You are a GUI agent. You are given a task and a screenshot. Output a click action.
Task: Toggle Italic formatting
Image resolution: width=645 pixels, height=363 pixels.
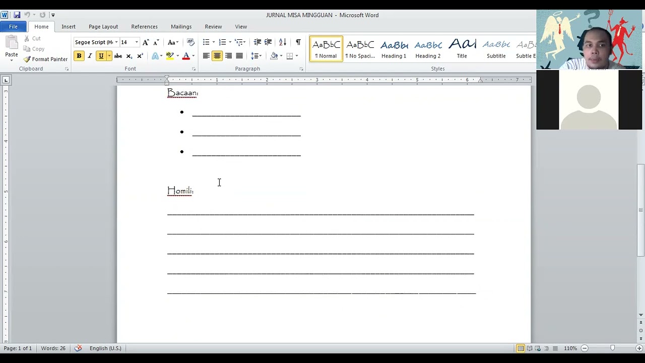click(x=90, y=56)
